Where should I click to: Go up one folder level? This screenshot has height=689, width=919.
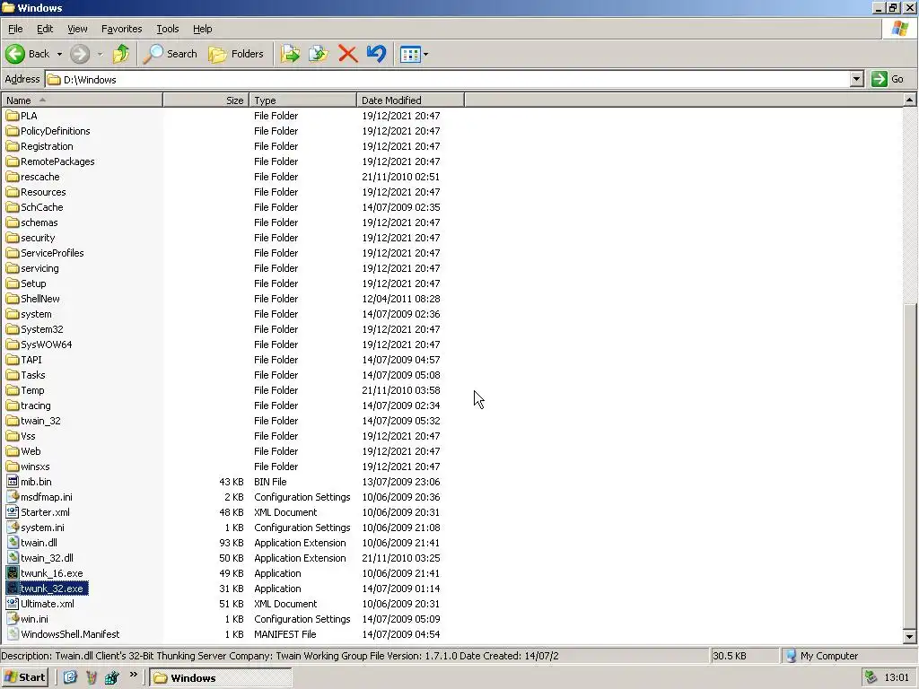(121, 54)
